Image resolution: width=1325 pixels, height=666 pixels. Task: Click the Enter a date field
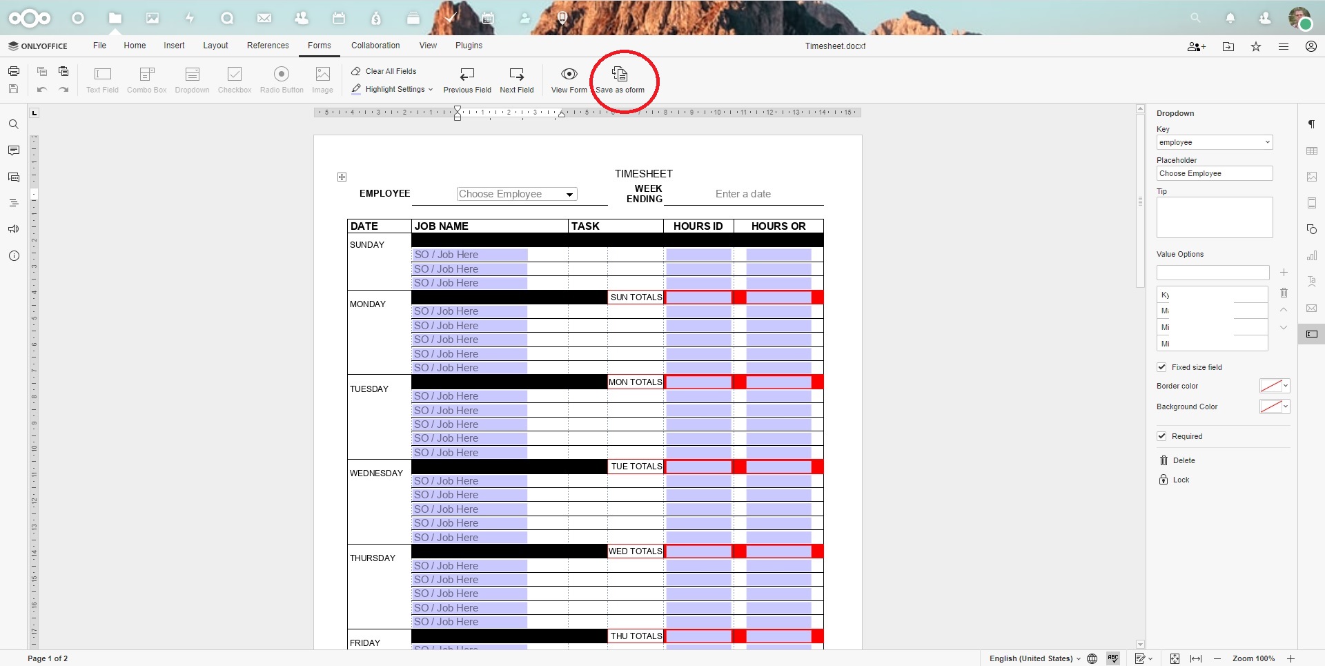click(x=743, y=194)
